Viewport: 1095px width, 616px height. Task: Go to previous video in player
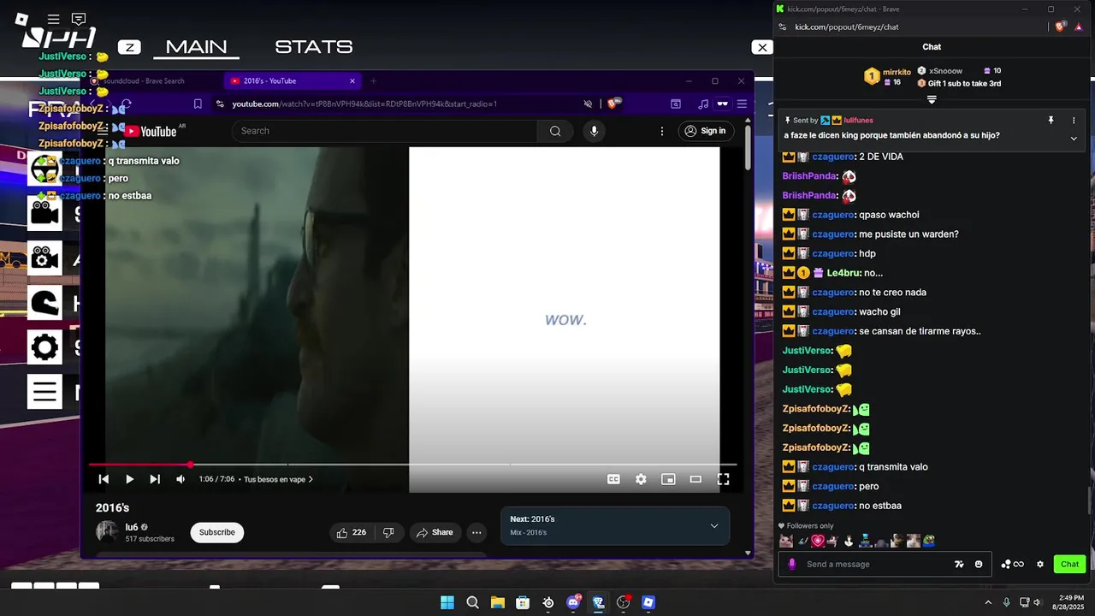coord(104,479)
